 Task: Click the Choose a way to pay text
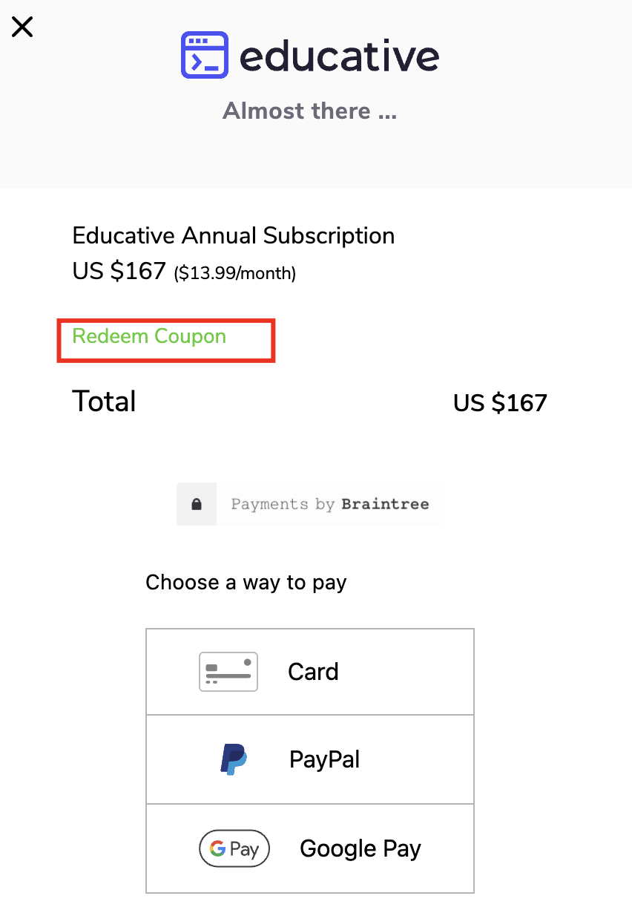246,582
